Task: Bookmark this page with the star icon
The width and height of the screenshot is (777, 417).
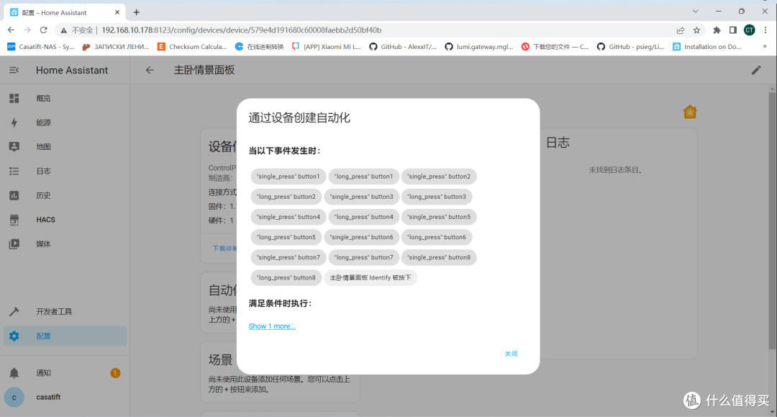Action: coord(696,30)
